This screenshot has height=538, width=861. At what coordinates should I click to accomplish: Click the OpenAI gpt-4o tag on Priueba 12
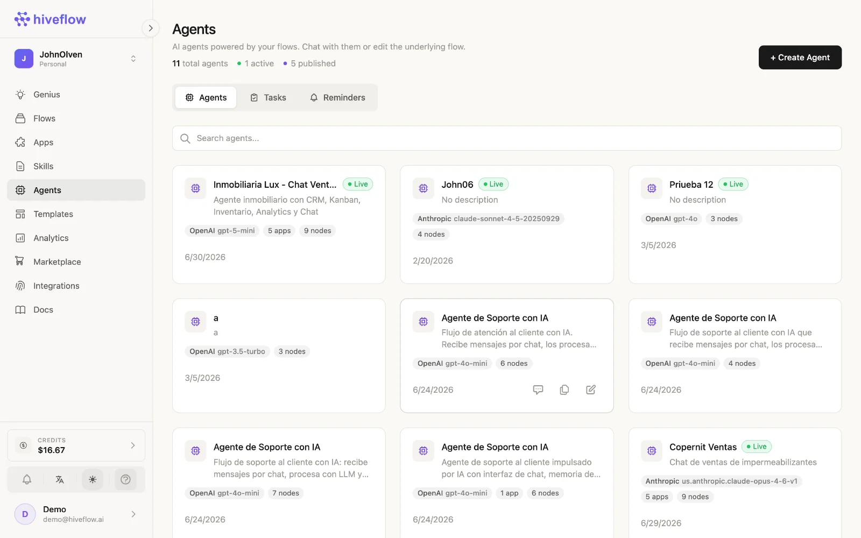pos(672,219)
